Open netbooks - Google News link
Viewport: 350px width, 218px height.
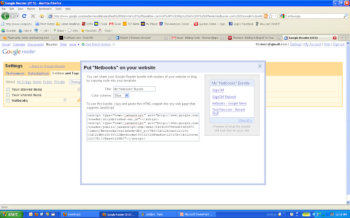click(229, 103)
